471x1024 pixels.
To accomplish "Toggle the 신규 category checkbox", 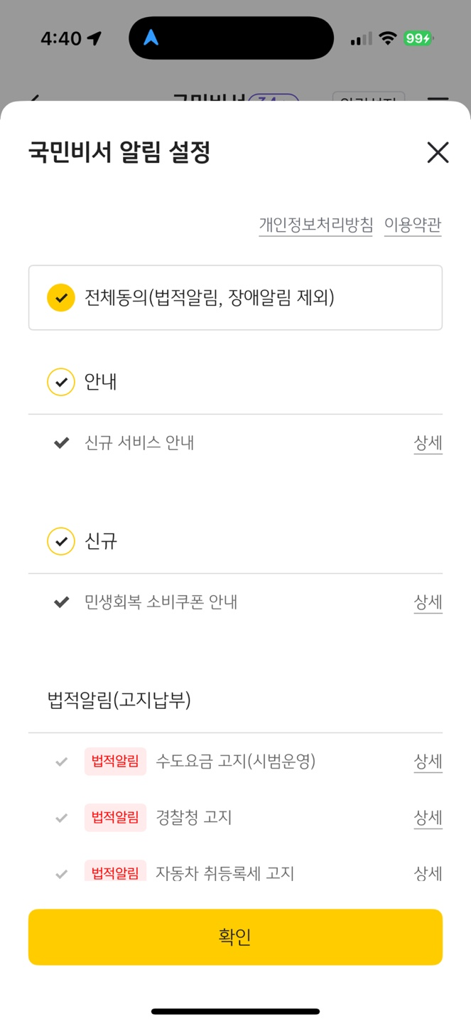I will pos(61,542).
